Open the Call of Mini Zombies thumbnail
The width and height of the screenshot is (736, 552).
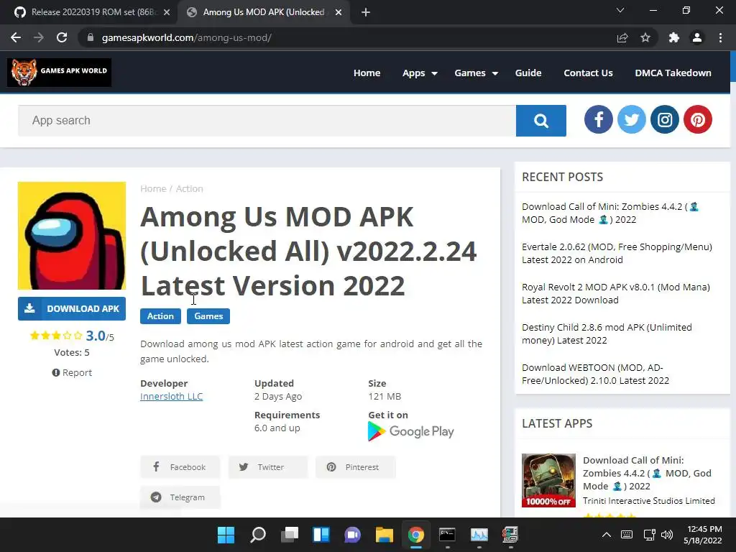tap(548, 480)
